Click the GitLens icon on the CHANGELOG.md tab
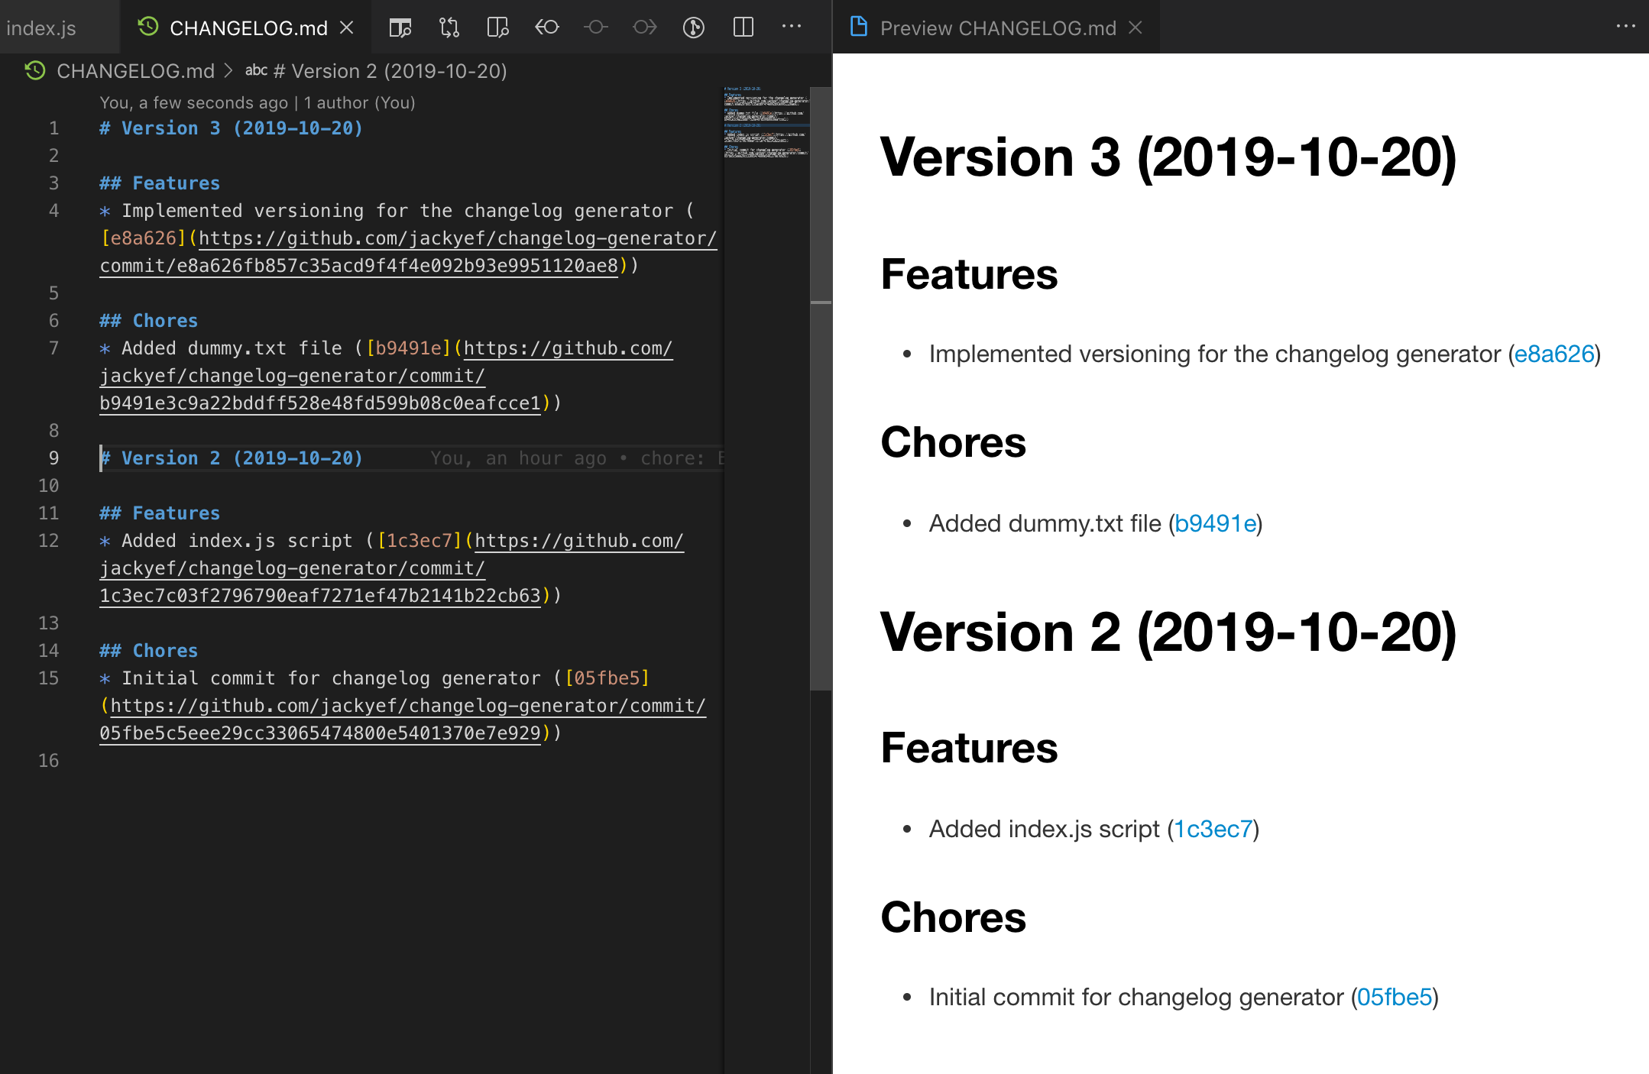This screenshot has width=1649, height=1074. (x=147, y=25)
